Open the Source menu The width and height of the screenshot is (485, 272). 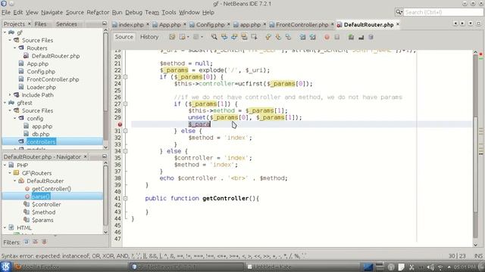click(75, 12)
